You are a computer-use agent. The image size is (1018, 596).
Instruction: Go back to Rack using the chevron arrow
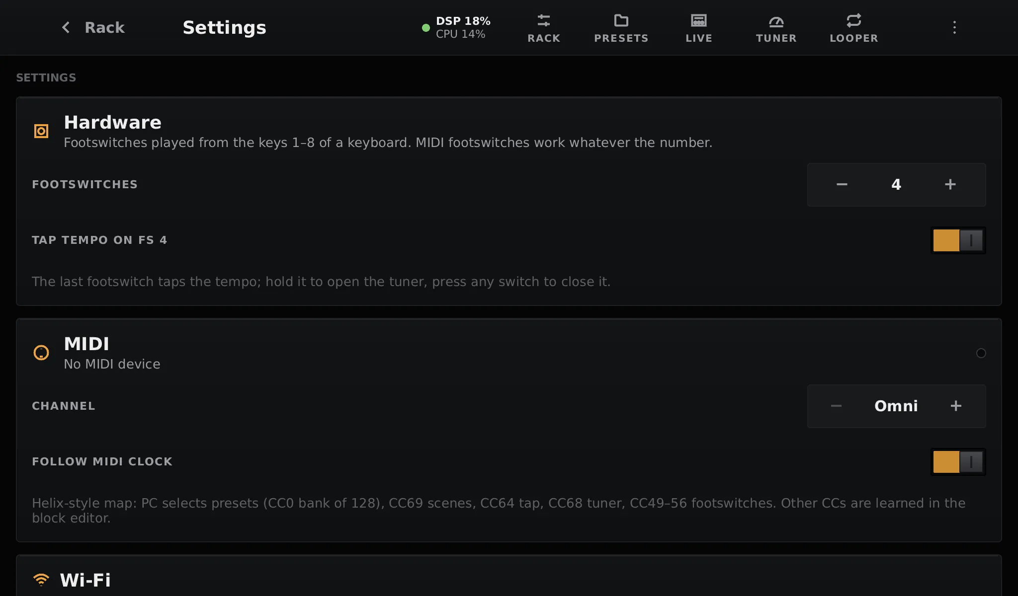point(66,27)
